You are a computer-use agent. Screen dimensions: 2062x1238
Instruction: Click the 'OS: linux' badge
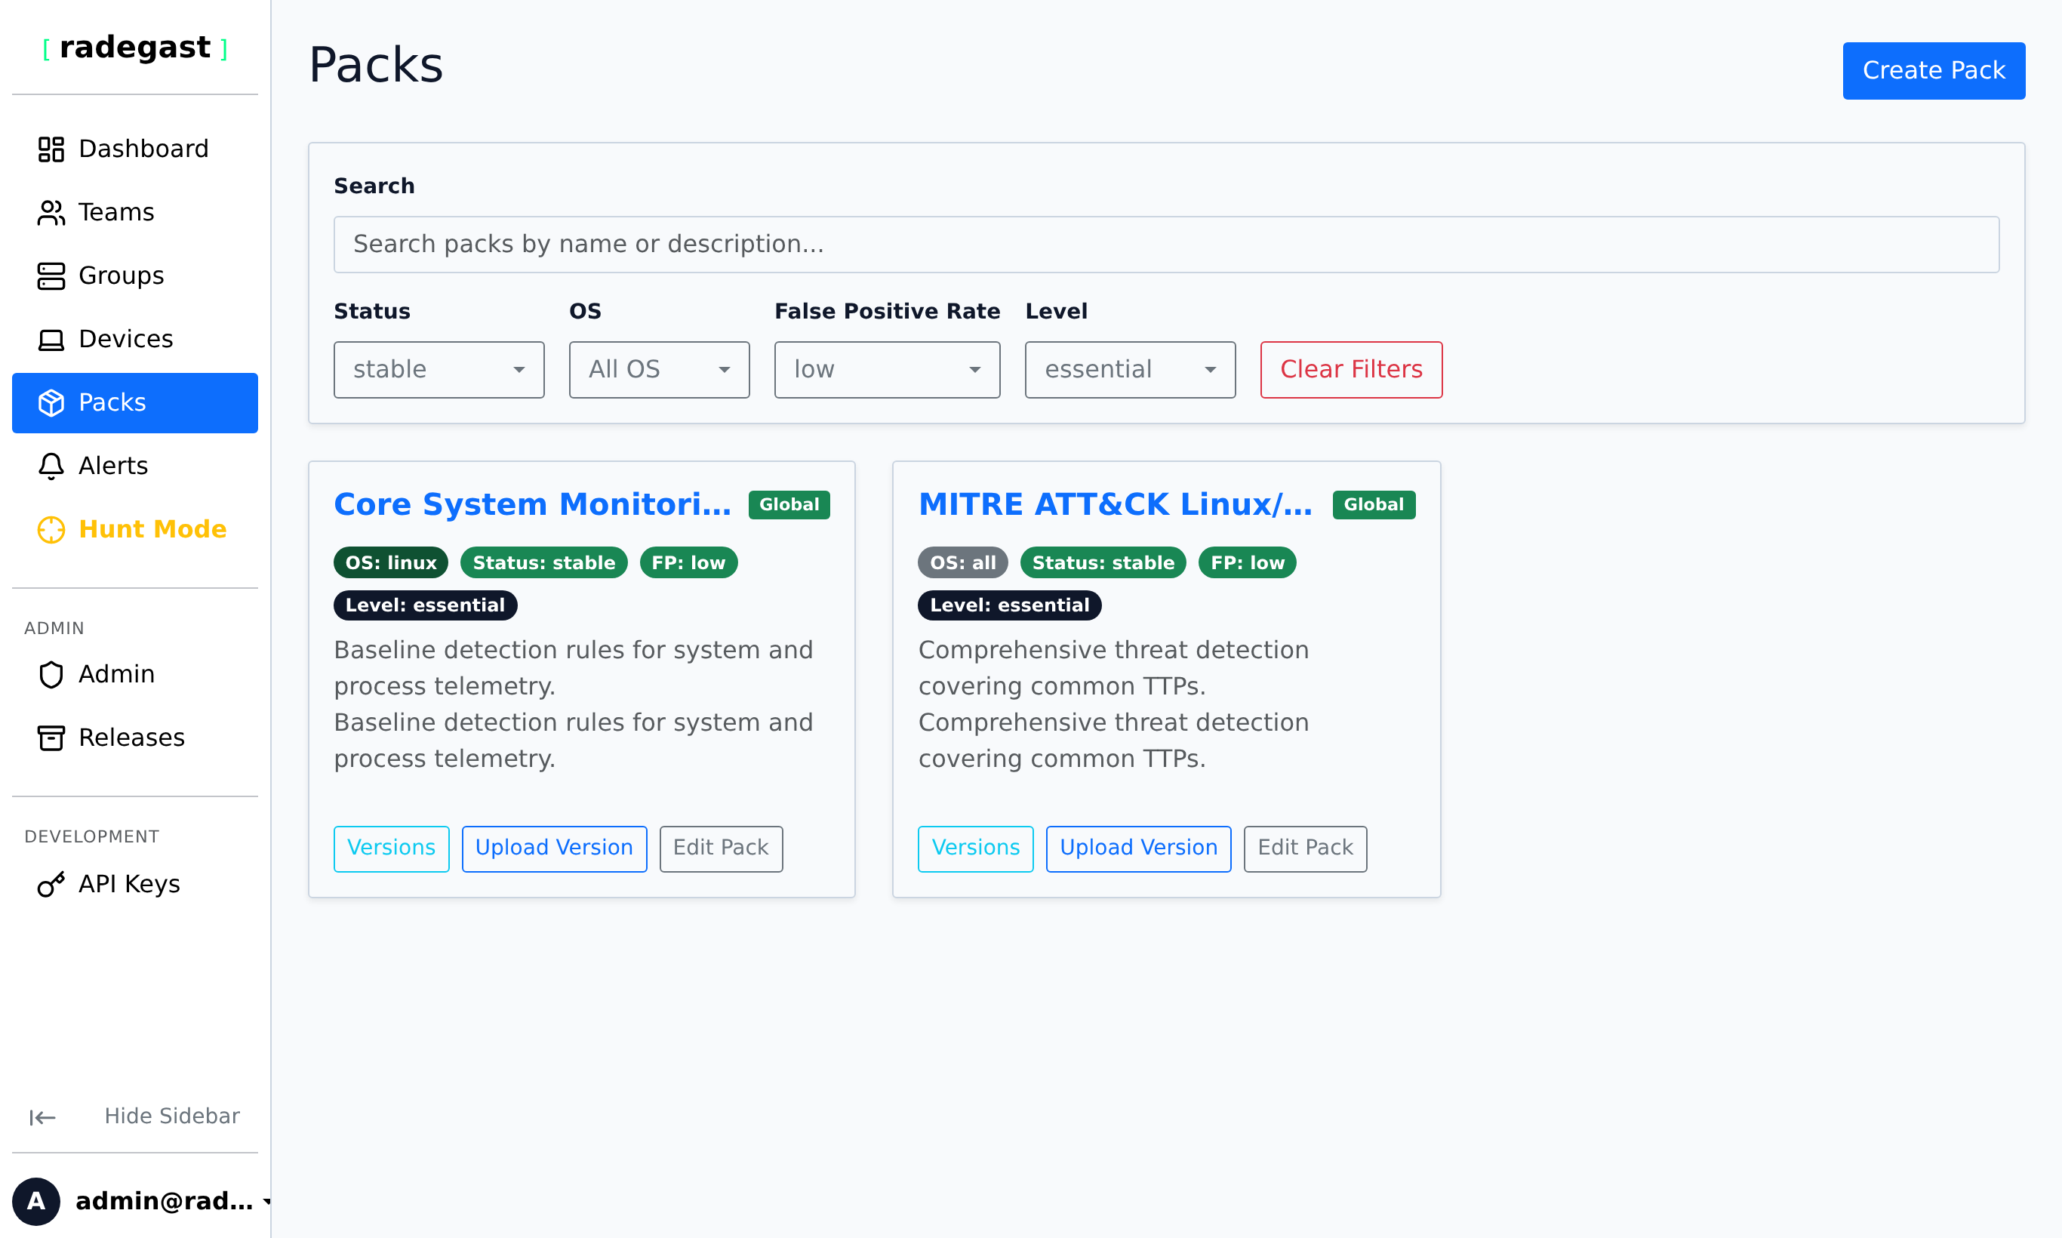pos(390,563)
